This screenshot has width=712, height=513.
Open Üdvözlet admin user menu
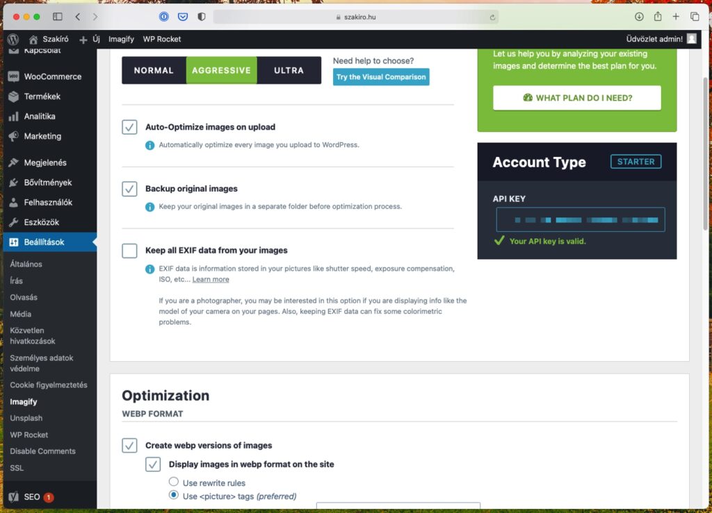coord(661,40)
